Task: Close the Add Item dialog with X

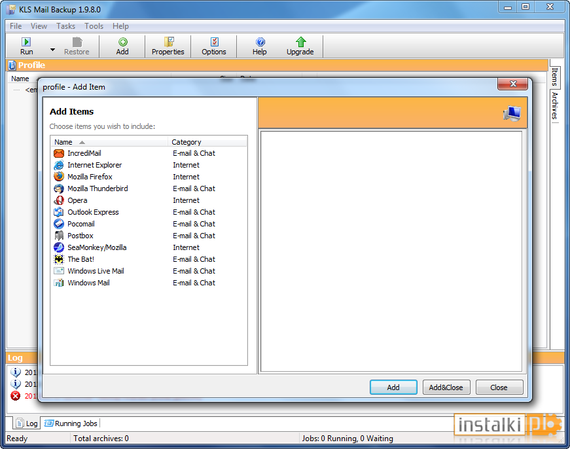Action: (512, 84)
